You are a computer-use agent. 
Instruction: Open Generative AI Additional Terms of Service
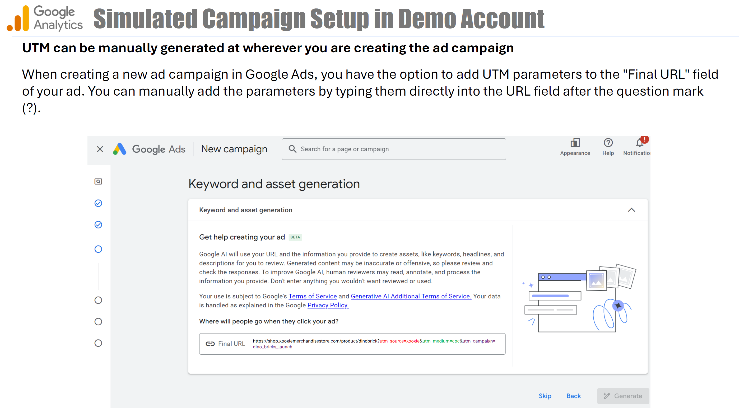click(411, 296)
